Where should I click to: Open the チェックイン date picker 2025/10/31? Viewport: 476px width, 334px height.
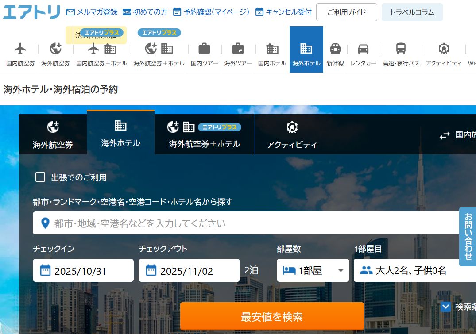pyautogui.click(x=83, y=270)
